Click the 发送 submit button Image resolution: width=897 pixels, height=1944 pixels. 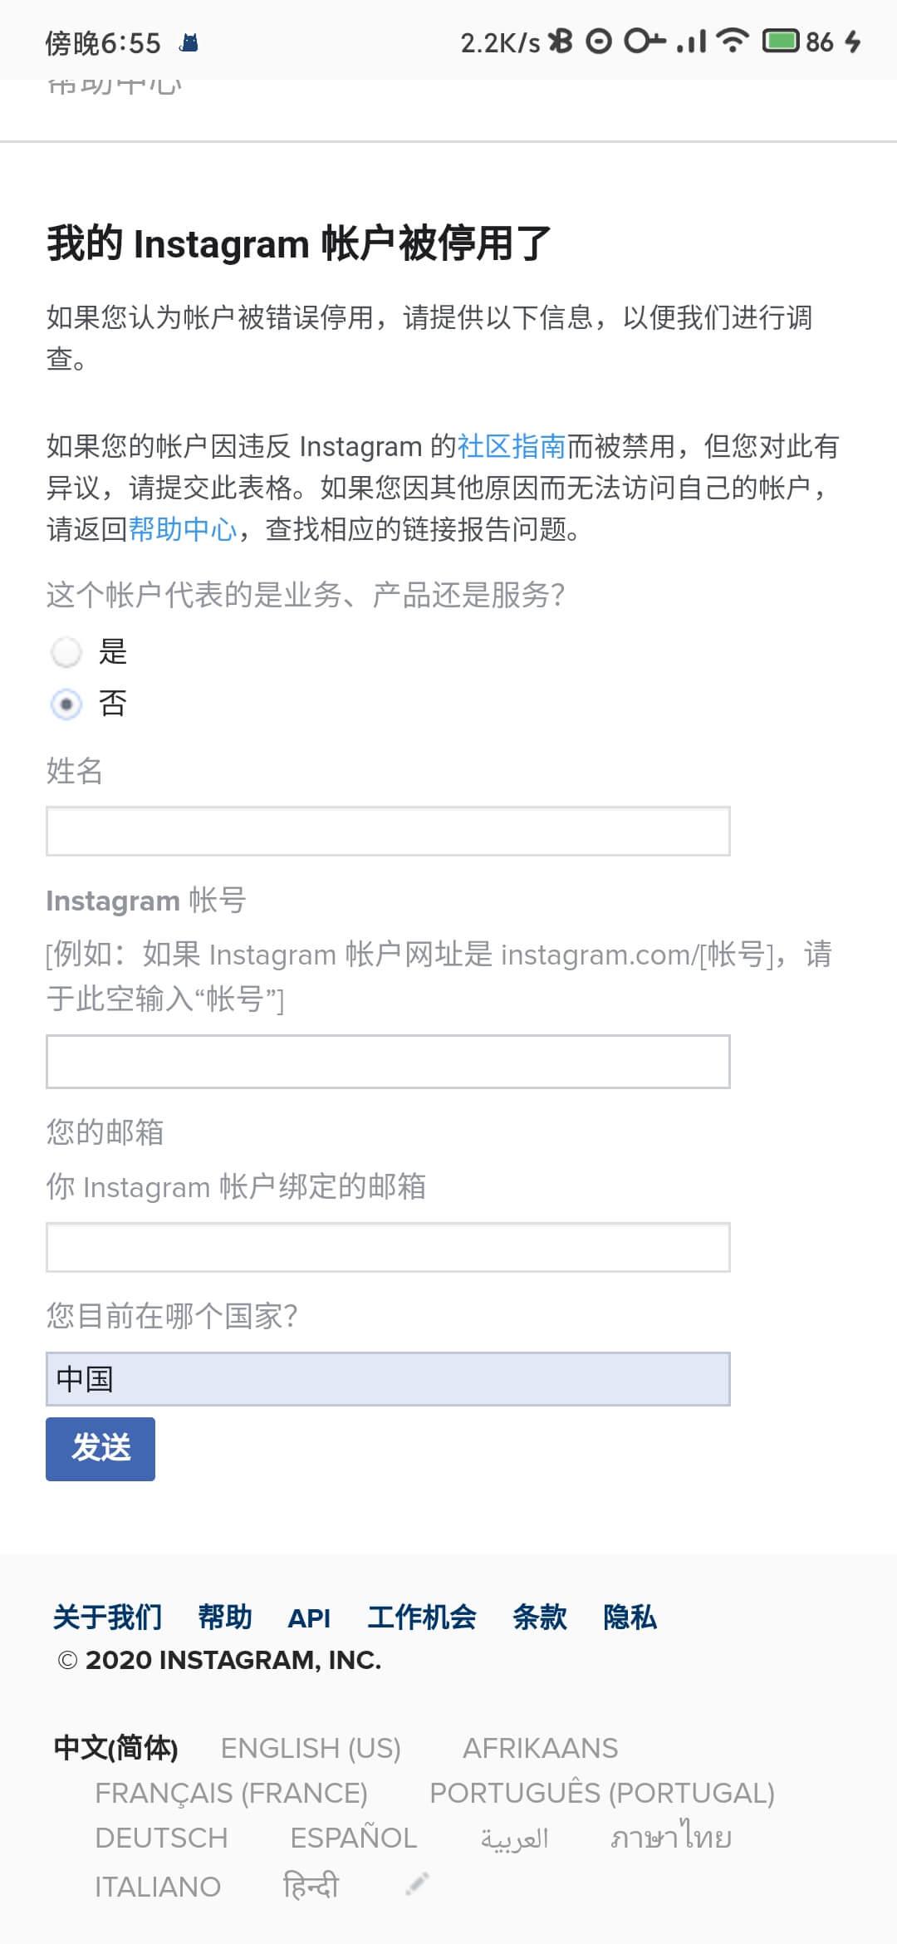(100, 1449)
